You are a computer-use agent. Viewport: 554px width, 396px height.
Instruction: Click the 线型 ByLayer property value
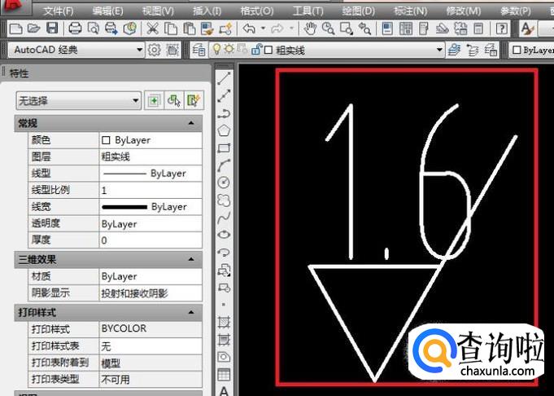point(150,174)
